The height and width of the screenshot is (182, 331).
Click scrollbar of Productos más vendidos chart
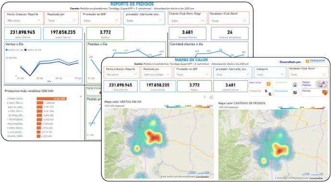(81, 97)
